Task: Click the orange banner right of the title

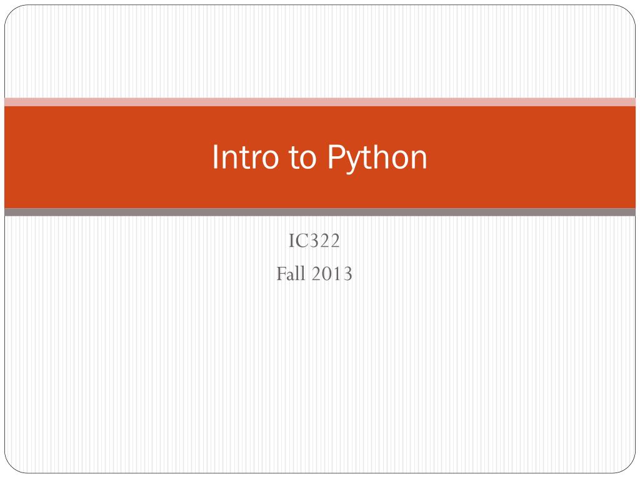Action: [x=531, y=157]
